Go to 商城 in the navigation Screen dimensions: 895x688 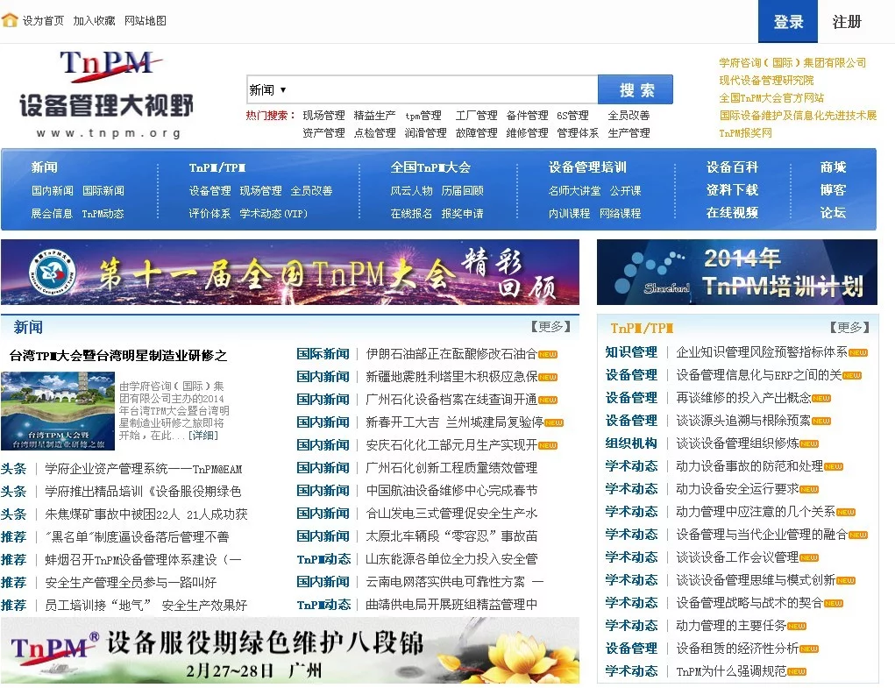coord(834,167)
